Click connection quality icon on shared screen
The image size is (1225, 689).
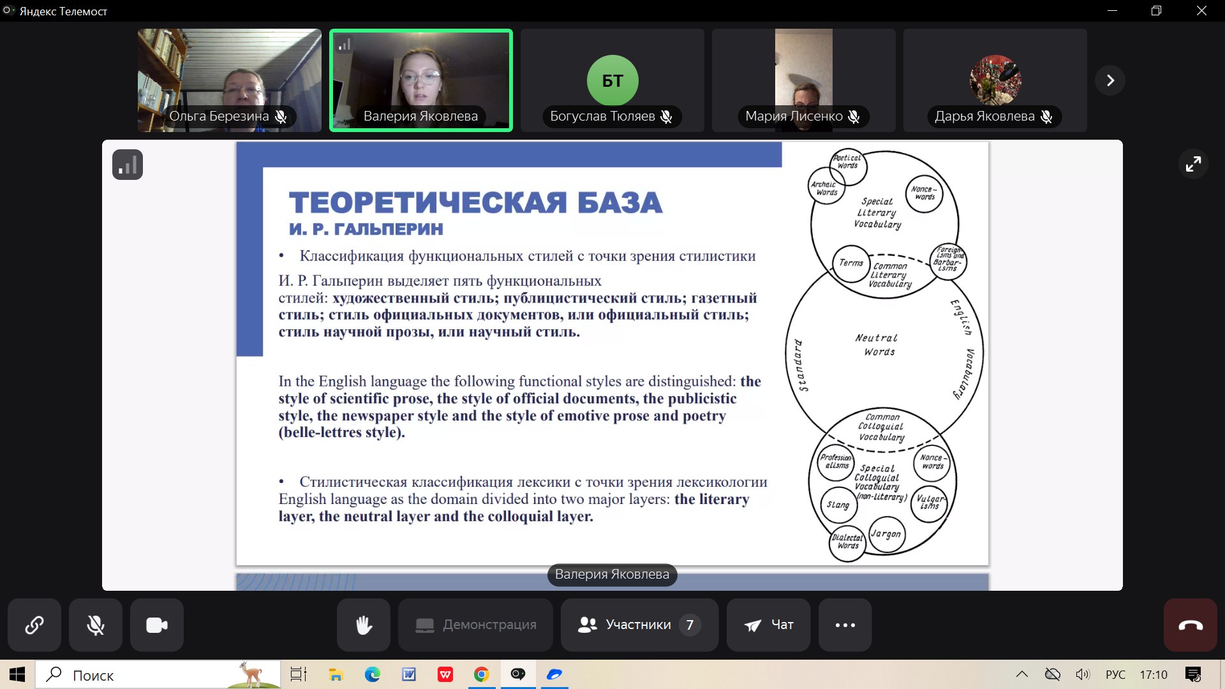pos(128,165)
